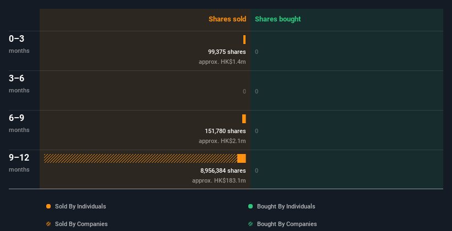
Task: Click the shares bought '0' in 0–3 months row
Action: 257,52
